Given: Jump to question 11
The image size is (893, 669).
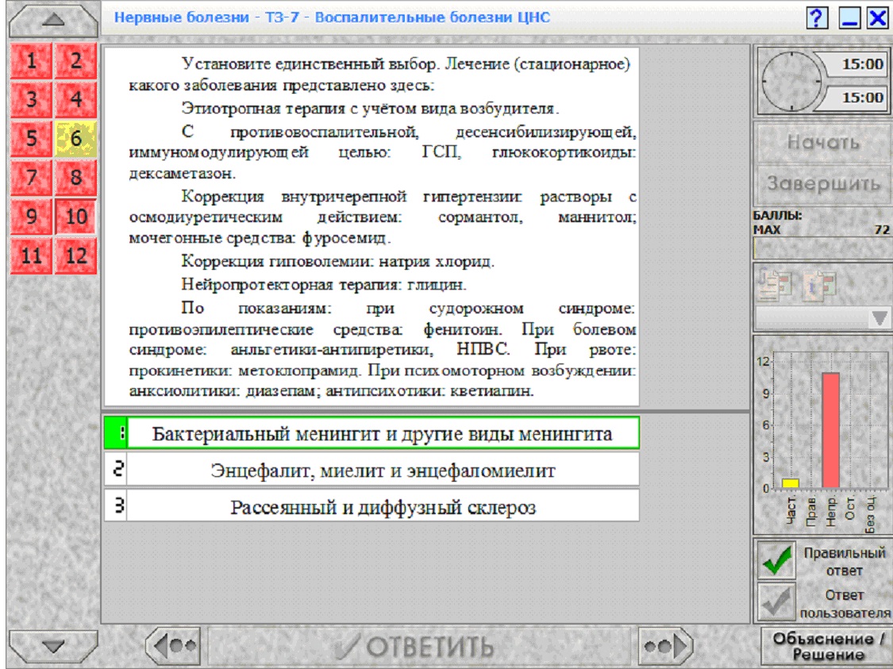Looking at the screenshot, I should tap(31, 255).
